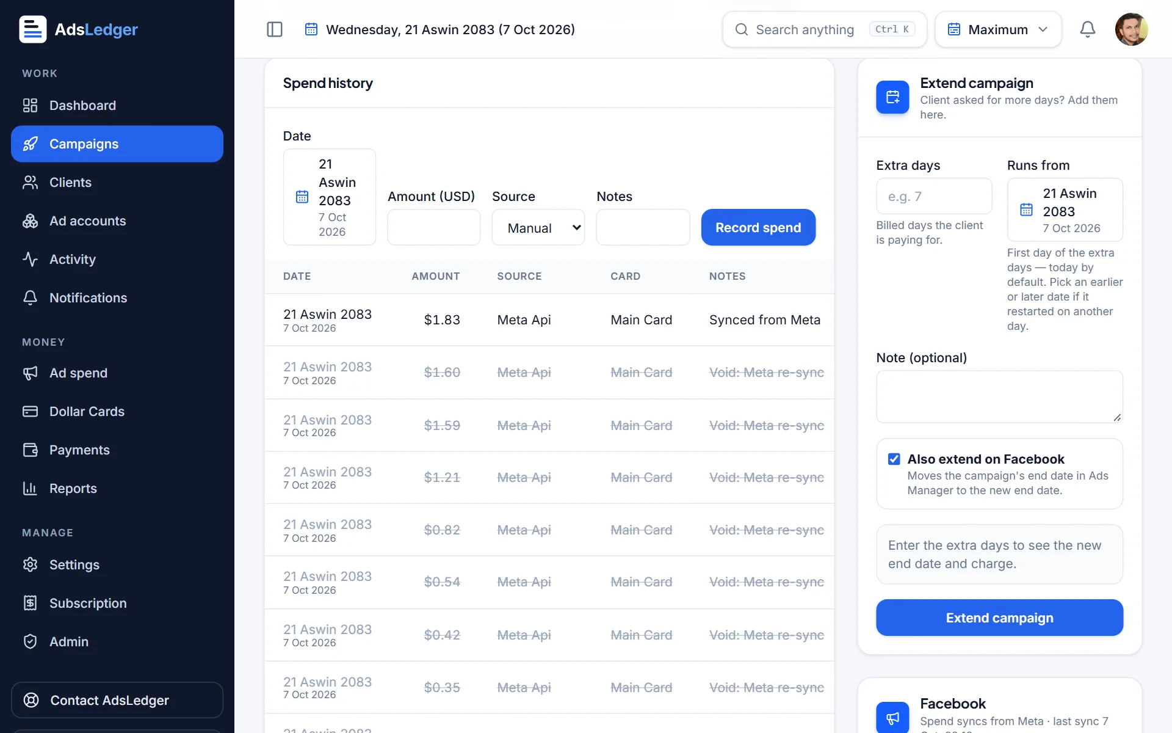Open the Source Manual dropdown
This screenshot has width=1172, height=733.
(x=538, y=228)
